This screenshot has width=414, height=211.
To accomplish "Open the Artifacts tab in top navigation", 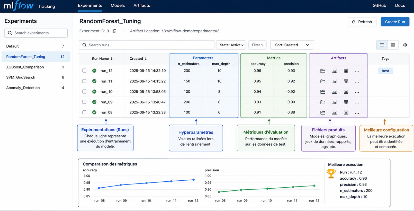I will (142, 5).
